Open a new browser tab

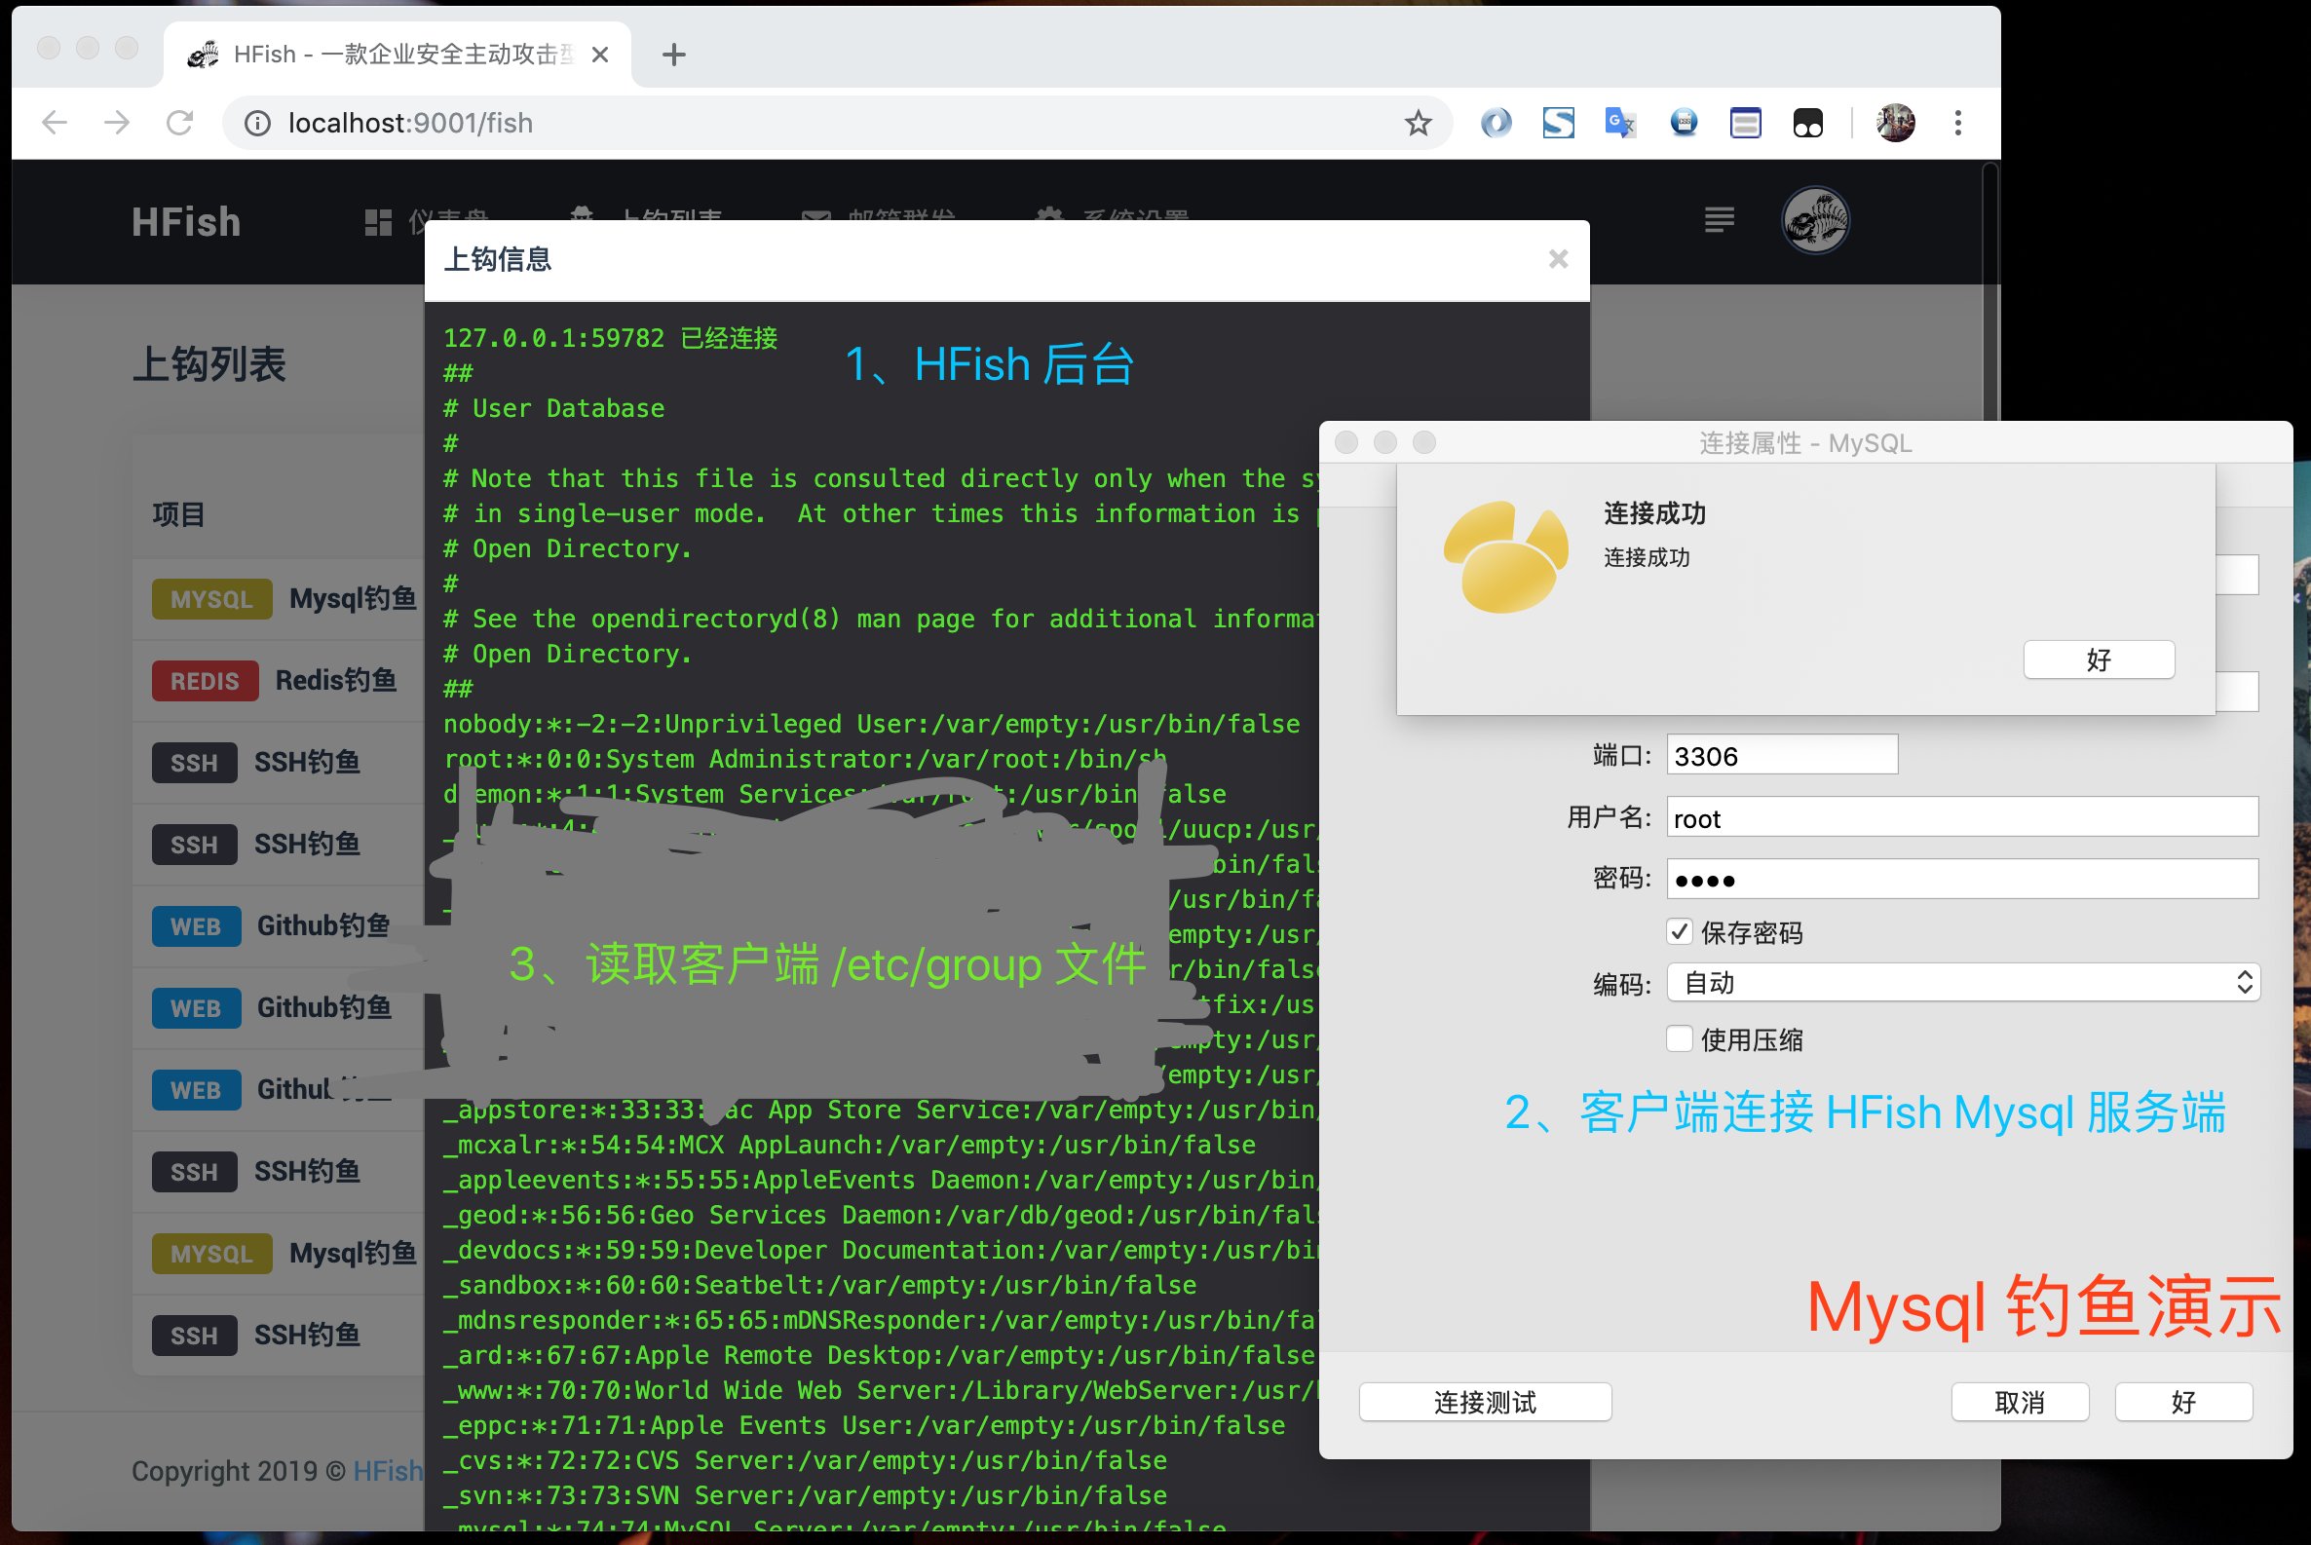(674, 55)
